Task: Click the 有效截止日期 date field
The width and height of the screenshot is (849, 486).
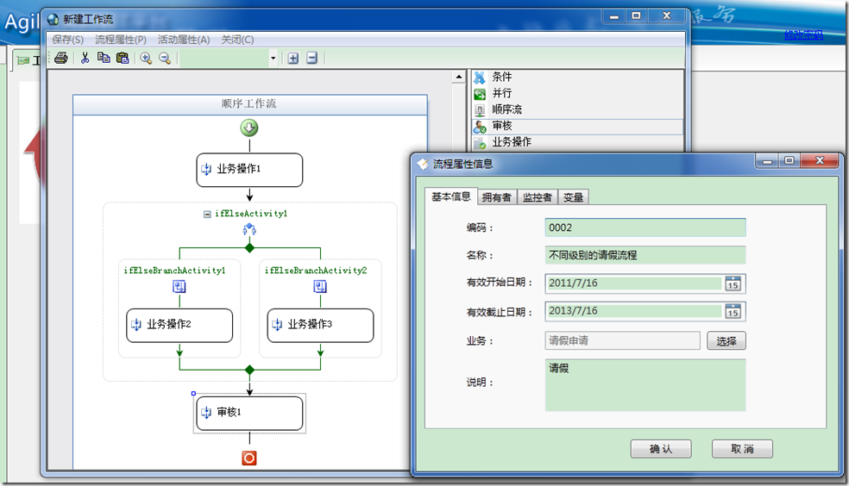Action: point(634,311)
